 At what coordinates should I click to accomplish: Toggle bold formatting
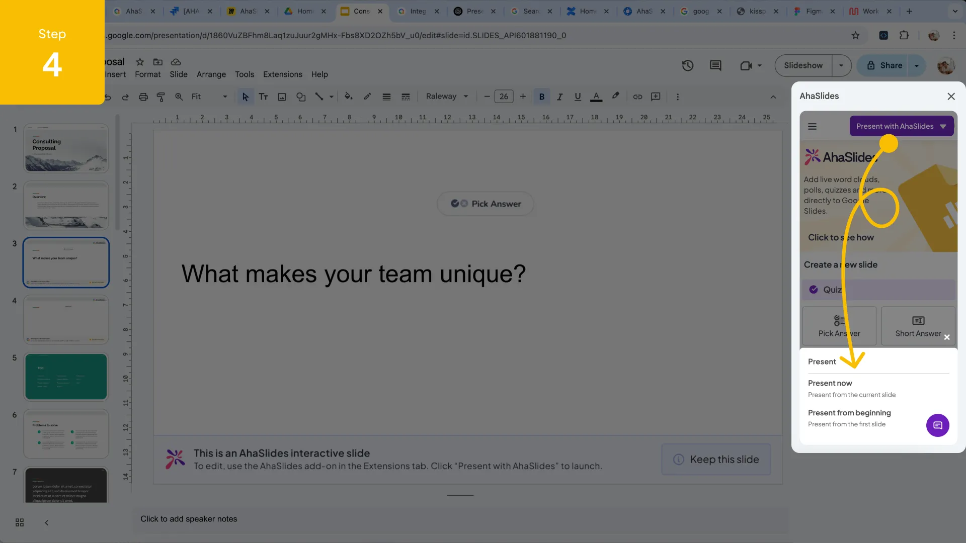tap(542, 97)
